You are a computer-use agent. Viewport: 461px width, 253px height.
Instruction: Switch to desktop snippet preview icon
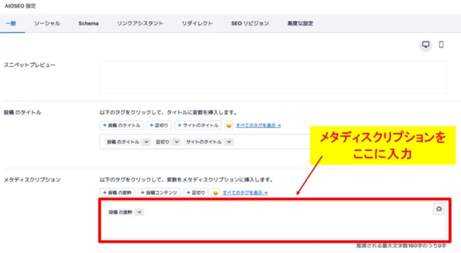pyautogui.click(x=425, y=45)
